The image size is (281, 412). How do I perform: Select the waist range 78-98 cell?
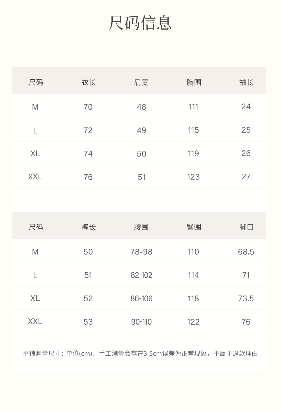pyautogui.click(x=141, y=252)
